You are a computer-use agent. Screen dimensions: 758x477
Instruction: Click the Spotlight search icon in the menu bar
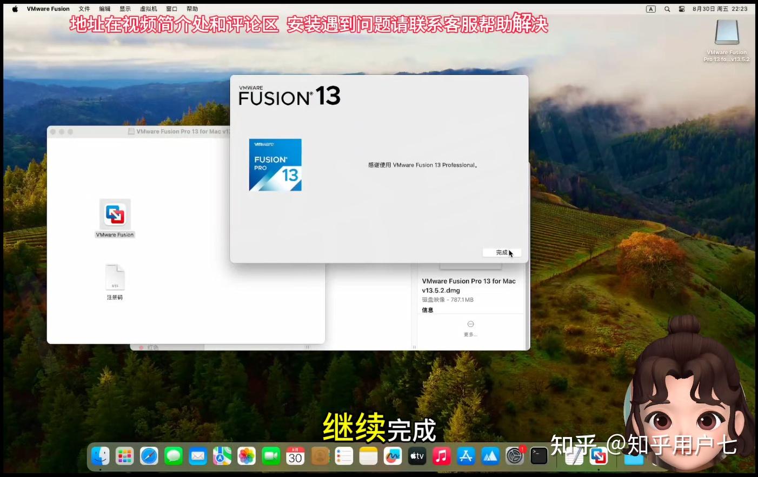(667, 9)
